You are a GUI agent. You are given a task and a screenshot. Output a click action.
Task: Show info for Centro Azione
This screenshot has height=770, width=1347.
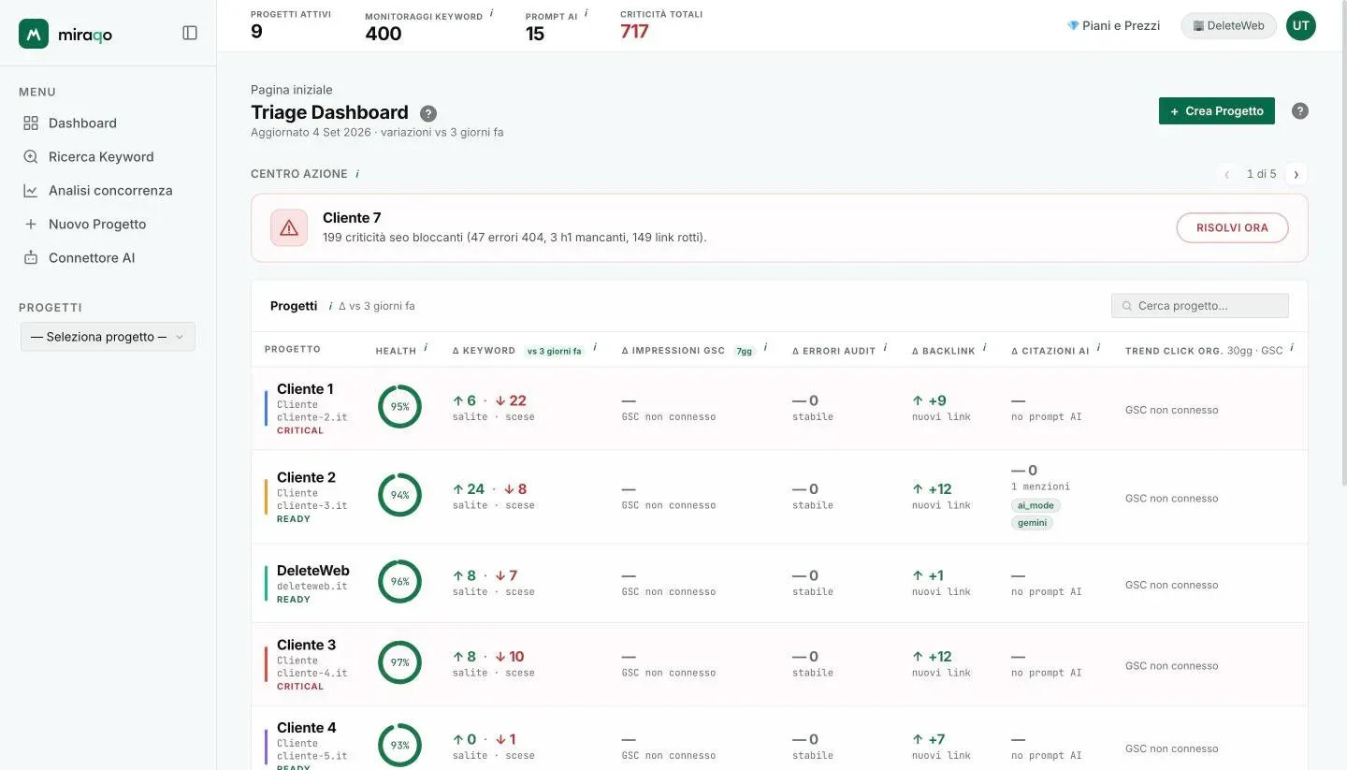coord(357,174)
